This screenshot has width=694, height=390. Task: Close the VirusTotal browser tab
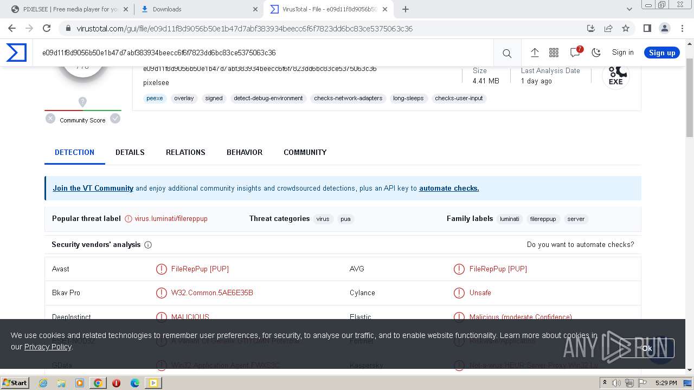[385, 9]
